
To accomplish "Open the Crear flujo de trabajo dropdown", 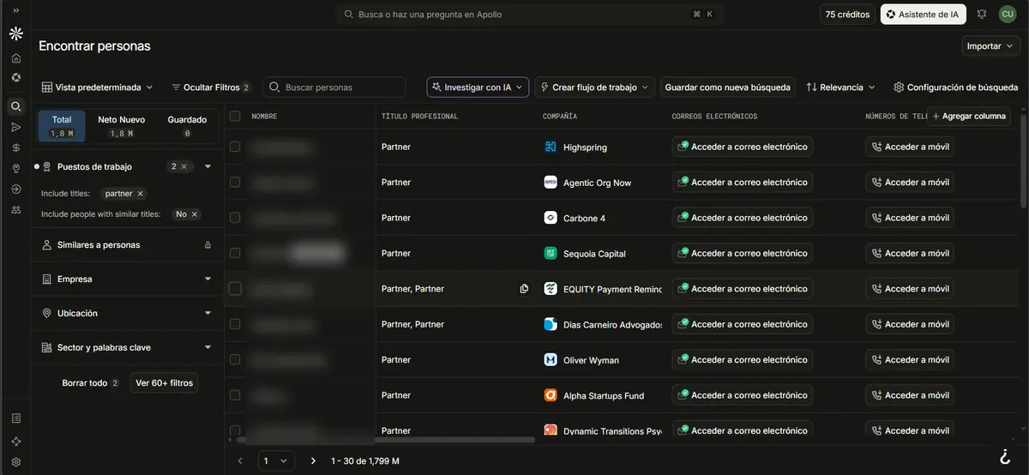I will point(595,87).
